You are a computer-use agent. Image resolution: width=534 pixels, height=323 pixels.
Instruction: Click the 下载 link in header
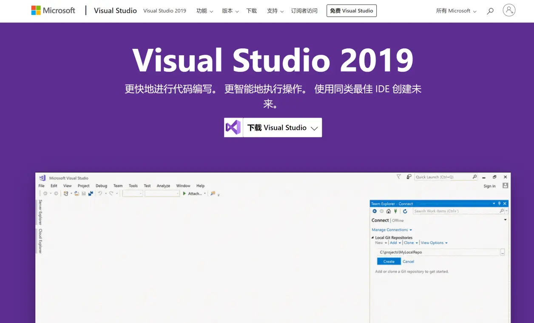[x=252, y=11]
